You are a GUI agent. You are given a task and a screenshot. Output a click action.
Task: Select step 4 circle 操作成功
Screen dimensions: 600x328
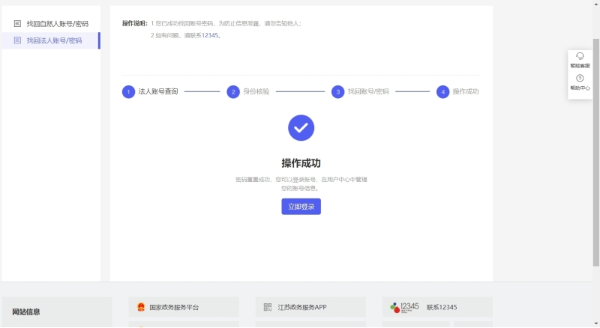pos(443,91)
